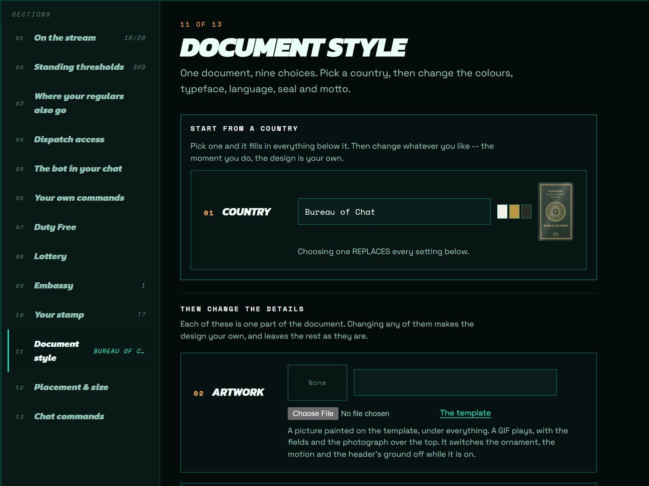Go to Standing thresholds section
Viewport: 649px width, 486px height.
coord(80,67)
